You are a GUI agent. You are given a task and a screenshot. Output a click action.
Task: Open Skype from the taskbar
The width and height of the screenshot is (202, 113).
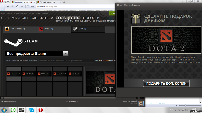coord(31,110)
